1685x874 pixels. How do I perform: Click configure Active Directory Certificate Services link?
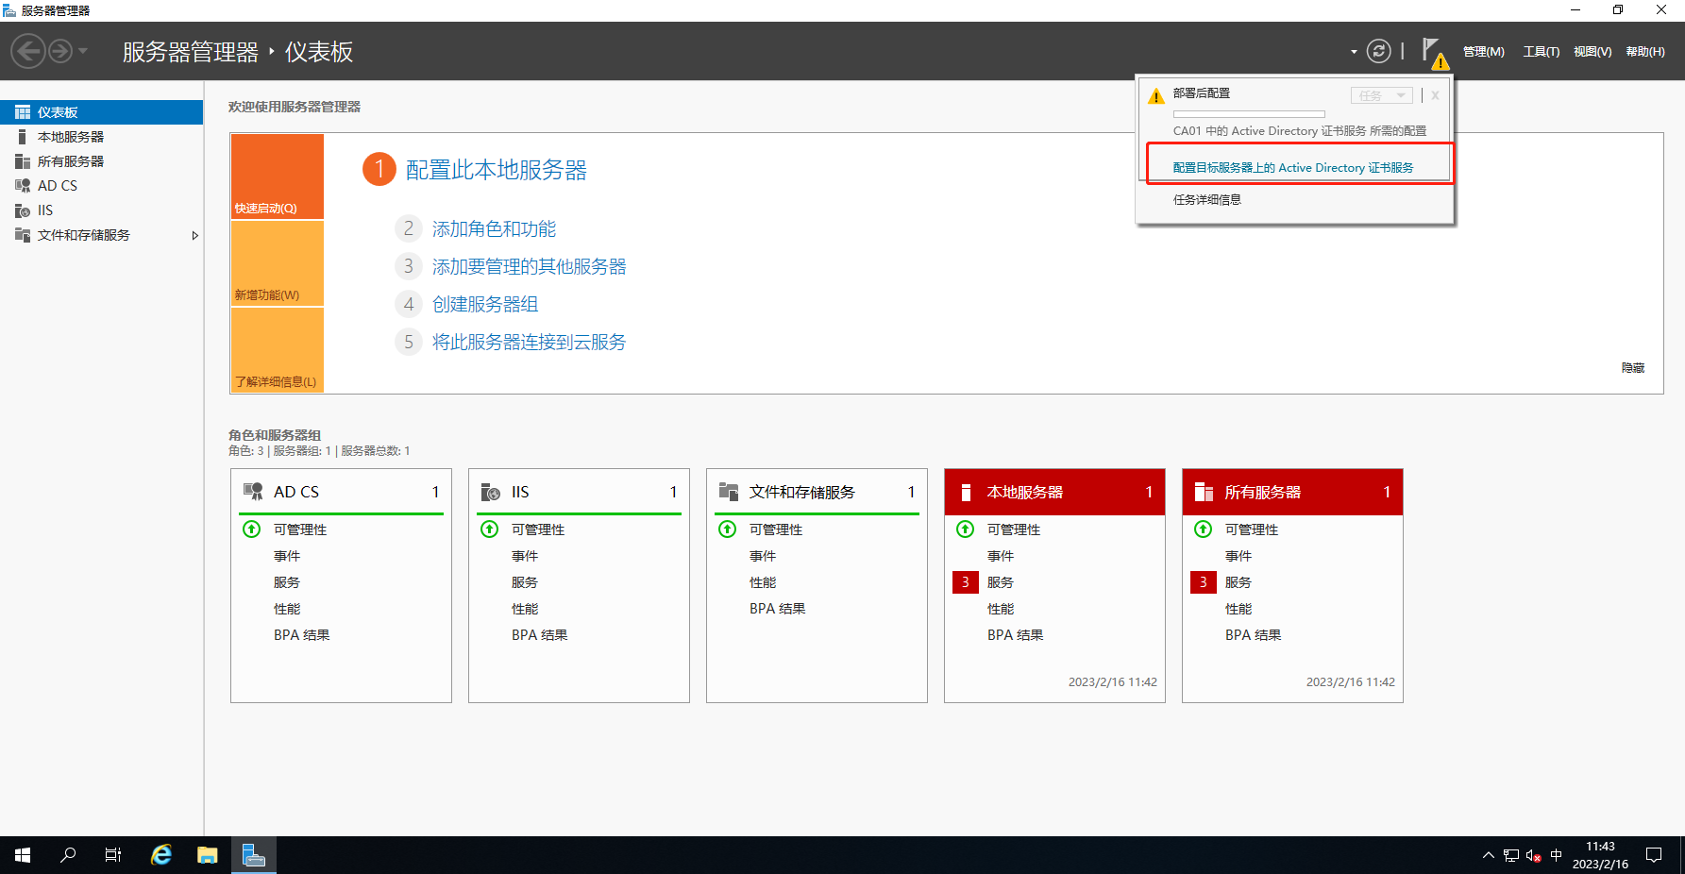(x=1292, y=168)
